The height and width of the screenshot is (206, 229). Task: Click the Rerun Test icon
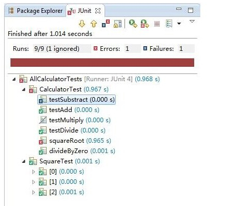tap(133, 24)
